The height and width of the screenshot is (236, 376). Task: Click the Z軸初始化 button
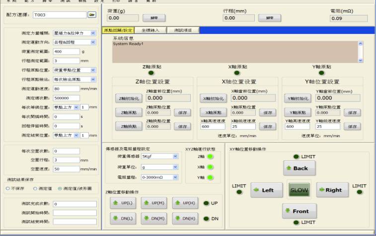click(129, 98)
